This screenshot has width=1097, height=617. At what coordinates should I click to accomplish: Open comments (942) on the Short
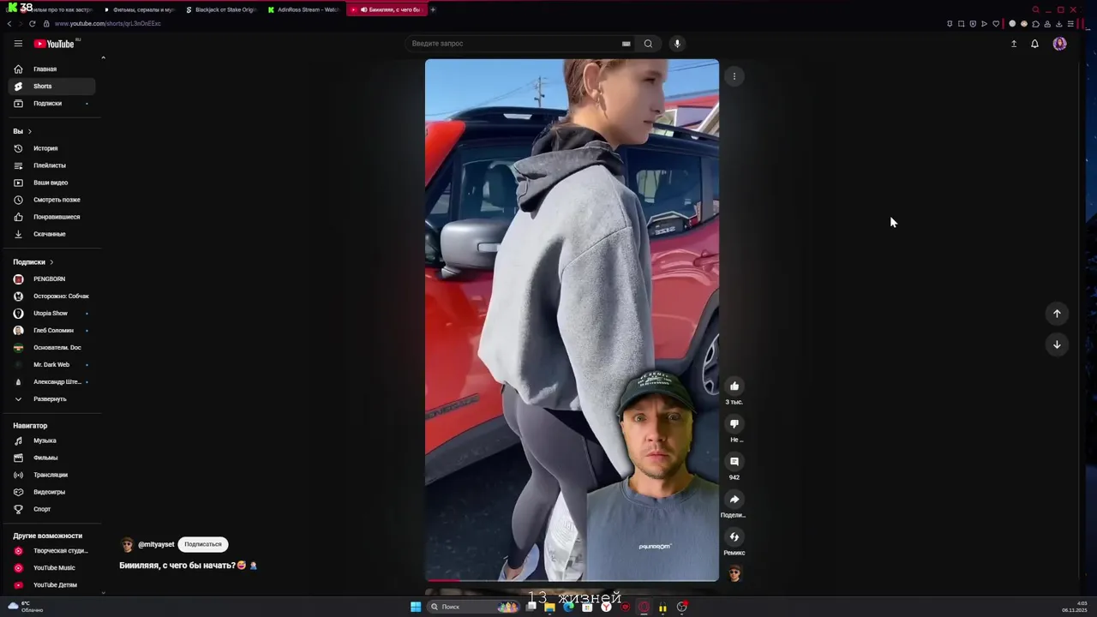pos(734,462)
